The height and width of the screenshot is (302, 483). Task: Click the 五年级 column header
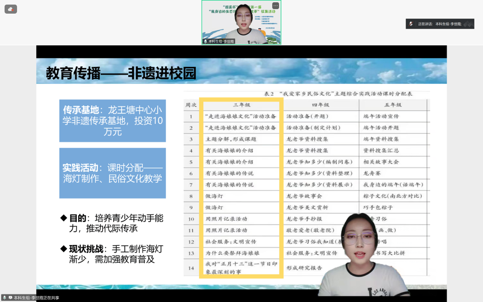click(x=392, y=105)
